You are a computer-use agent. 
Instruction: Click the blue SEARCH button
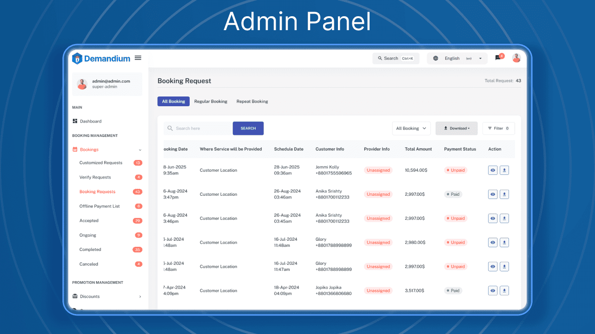248,128
